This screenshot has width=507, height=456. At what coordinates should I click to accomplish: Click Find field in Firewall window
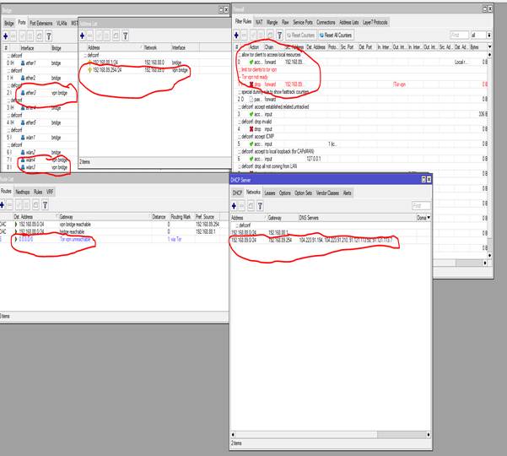tap(460, 35)
